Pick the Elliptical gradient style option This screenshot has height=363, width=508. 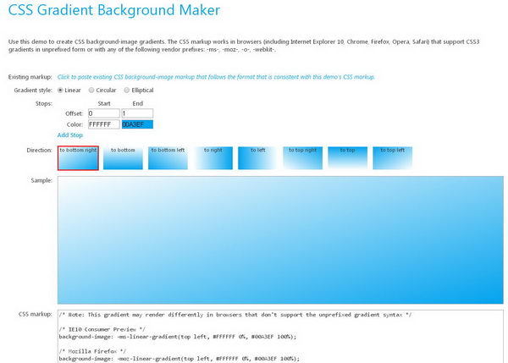click(x=127, y=91)
